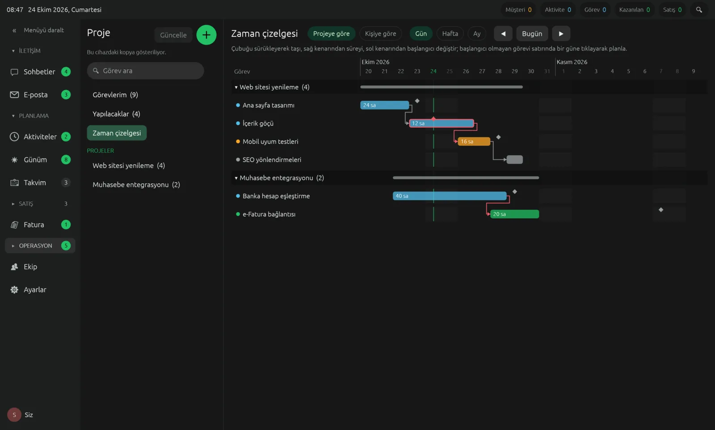
Task: Select Gün zoom level
Action: [x=421, y=33]
